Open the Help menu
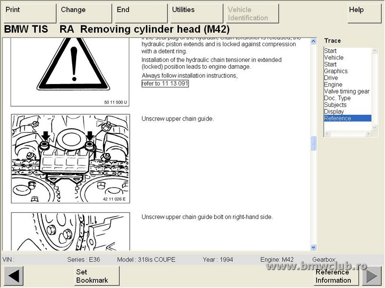The height and width of the screenshot is (288, 385). coord(364,13)
